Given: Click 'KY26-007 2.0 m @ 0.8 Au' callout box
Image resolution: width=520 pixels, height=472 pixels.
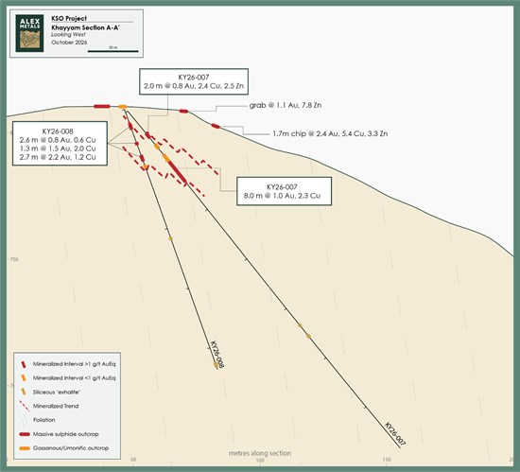Looking at the screenshot, I should (x=194, y=81).
